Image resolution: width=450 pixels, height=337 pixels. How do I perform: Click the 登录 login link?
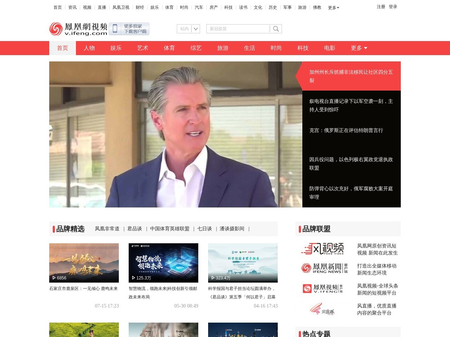point(393,7)
